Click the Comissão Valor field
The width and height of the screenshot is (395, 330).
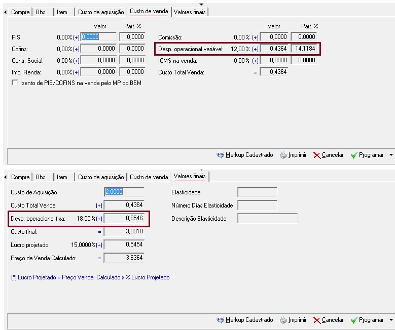pos(274,37)
